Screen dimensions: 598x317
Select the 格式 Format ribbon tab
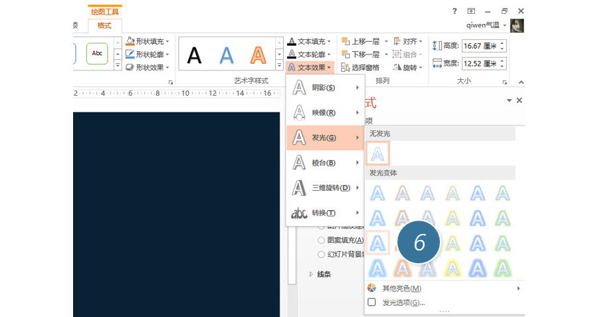point(104,25)
